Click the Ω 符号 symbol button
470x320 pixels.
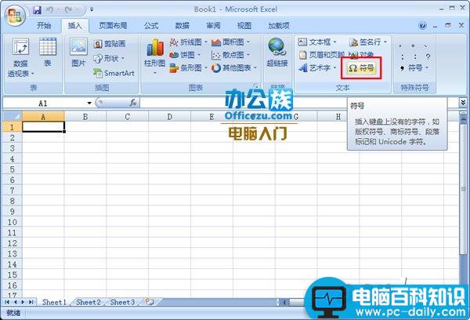tap(361, 68)
